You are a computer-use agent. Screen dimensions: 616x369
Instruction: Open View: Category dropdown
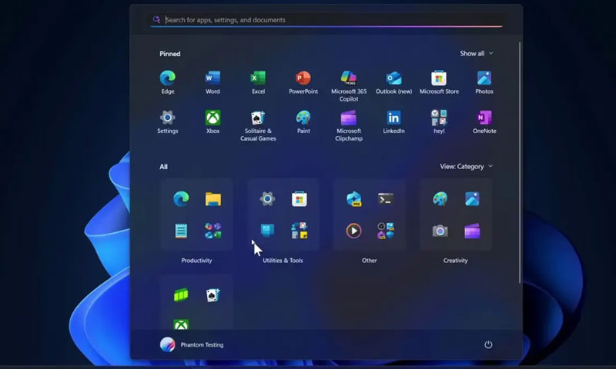tap(466, 166)
